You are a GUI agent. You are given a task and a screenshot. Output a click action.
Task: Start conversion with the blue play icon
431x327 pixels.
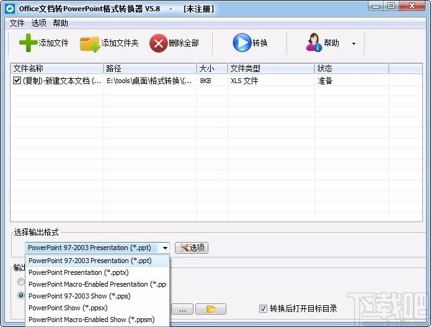242,43
